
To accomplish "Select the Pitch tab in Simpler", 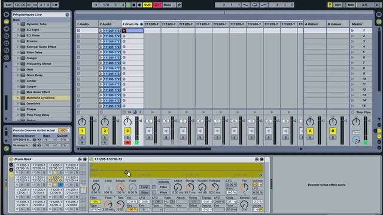I will 163,192.
